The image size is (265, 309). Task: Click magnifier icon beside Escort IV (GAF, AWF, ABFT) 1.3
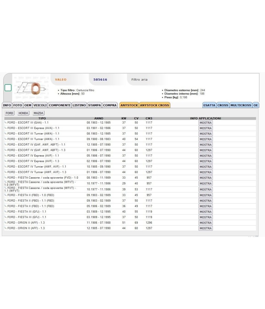pyautogui.click(x=6, y=150)
